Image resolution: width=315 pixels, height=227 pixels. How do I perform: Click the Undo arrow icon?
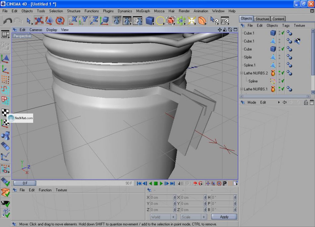[x=8, y=21]
